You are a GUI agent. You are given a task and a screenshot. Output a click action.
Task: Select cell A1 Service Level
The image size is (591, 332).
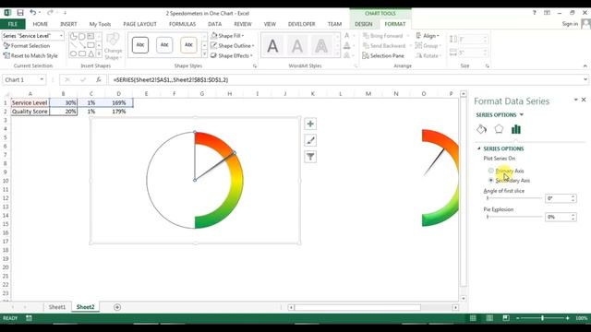tap(30, 102)
